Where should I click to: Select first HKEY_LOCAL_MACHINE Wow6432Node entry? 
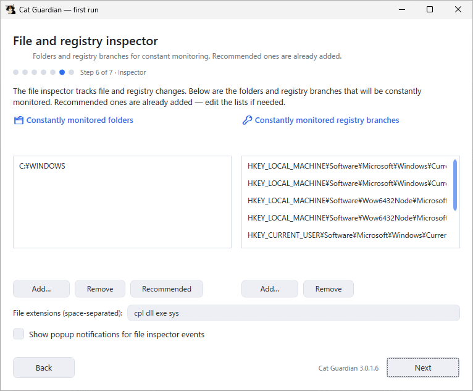347,200
